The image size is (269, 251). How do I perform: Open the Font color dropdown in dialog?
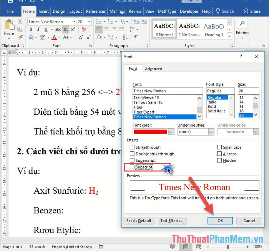click(x=171, y=132)
